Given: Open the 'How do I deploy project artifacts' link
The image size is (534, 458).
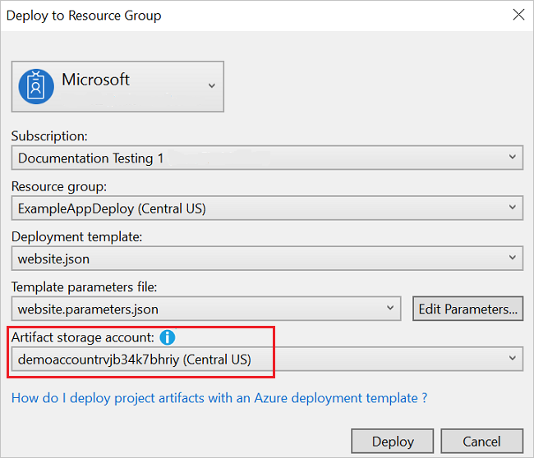Looking at the screenshot, I should [219, 398].
